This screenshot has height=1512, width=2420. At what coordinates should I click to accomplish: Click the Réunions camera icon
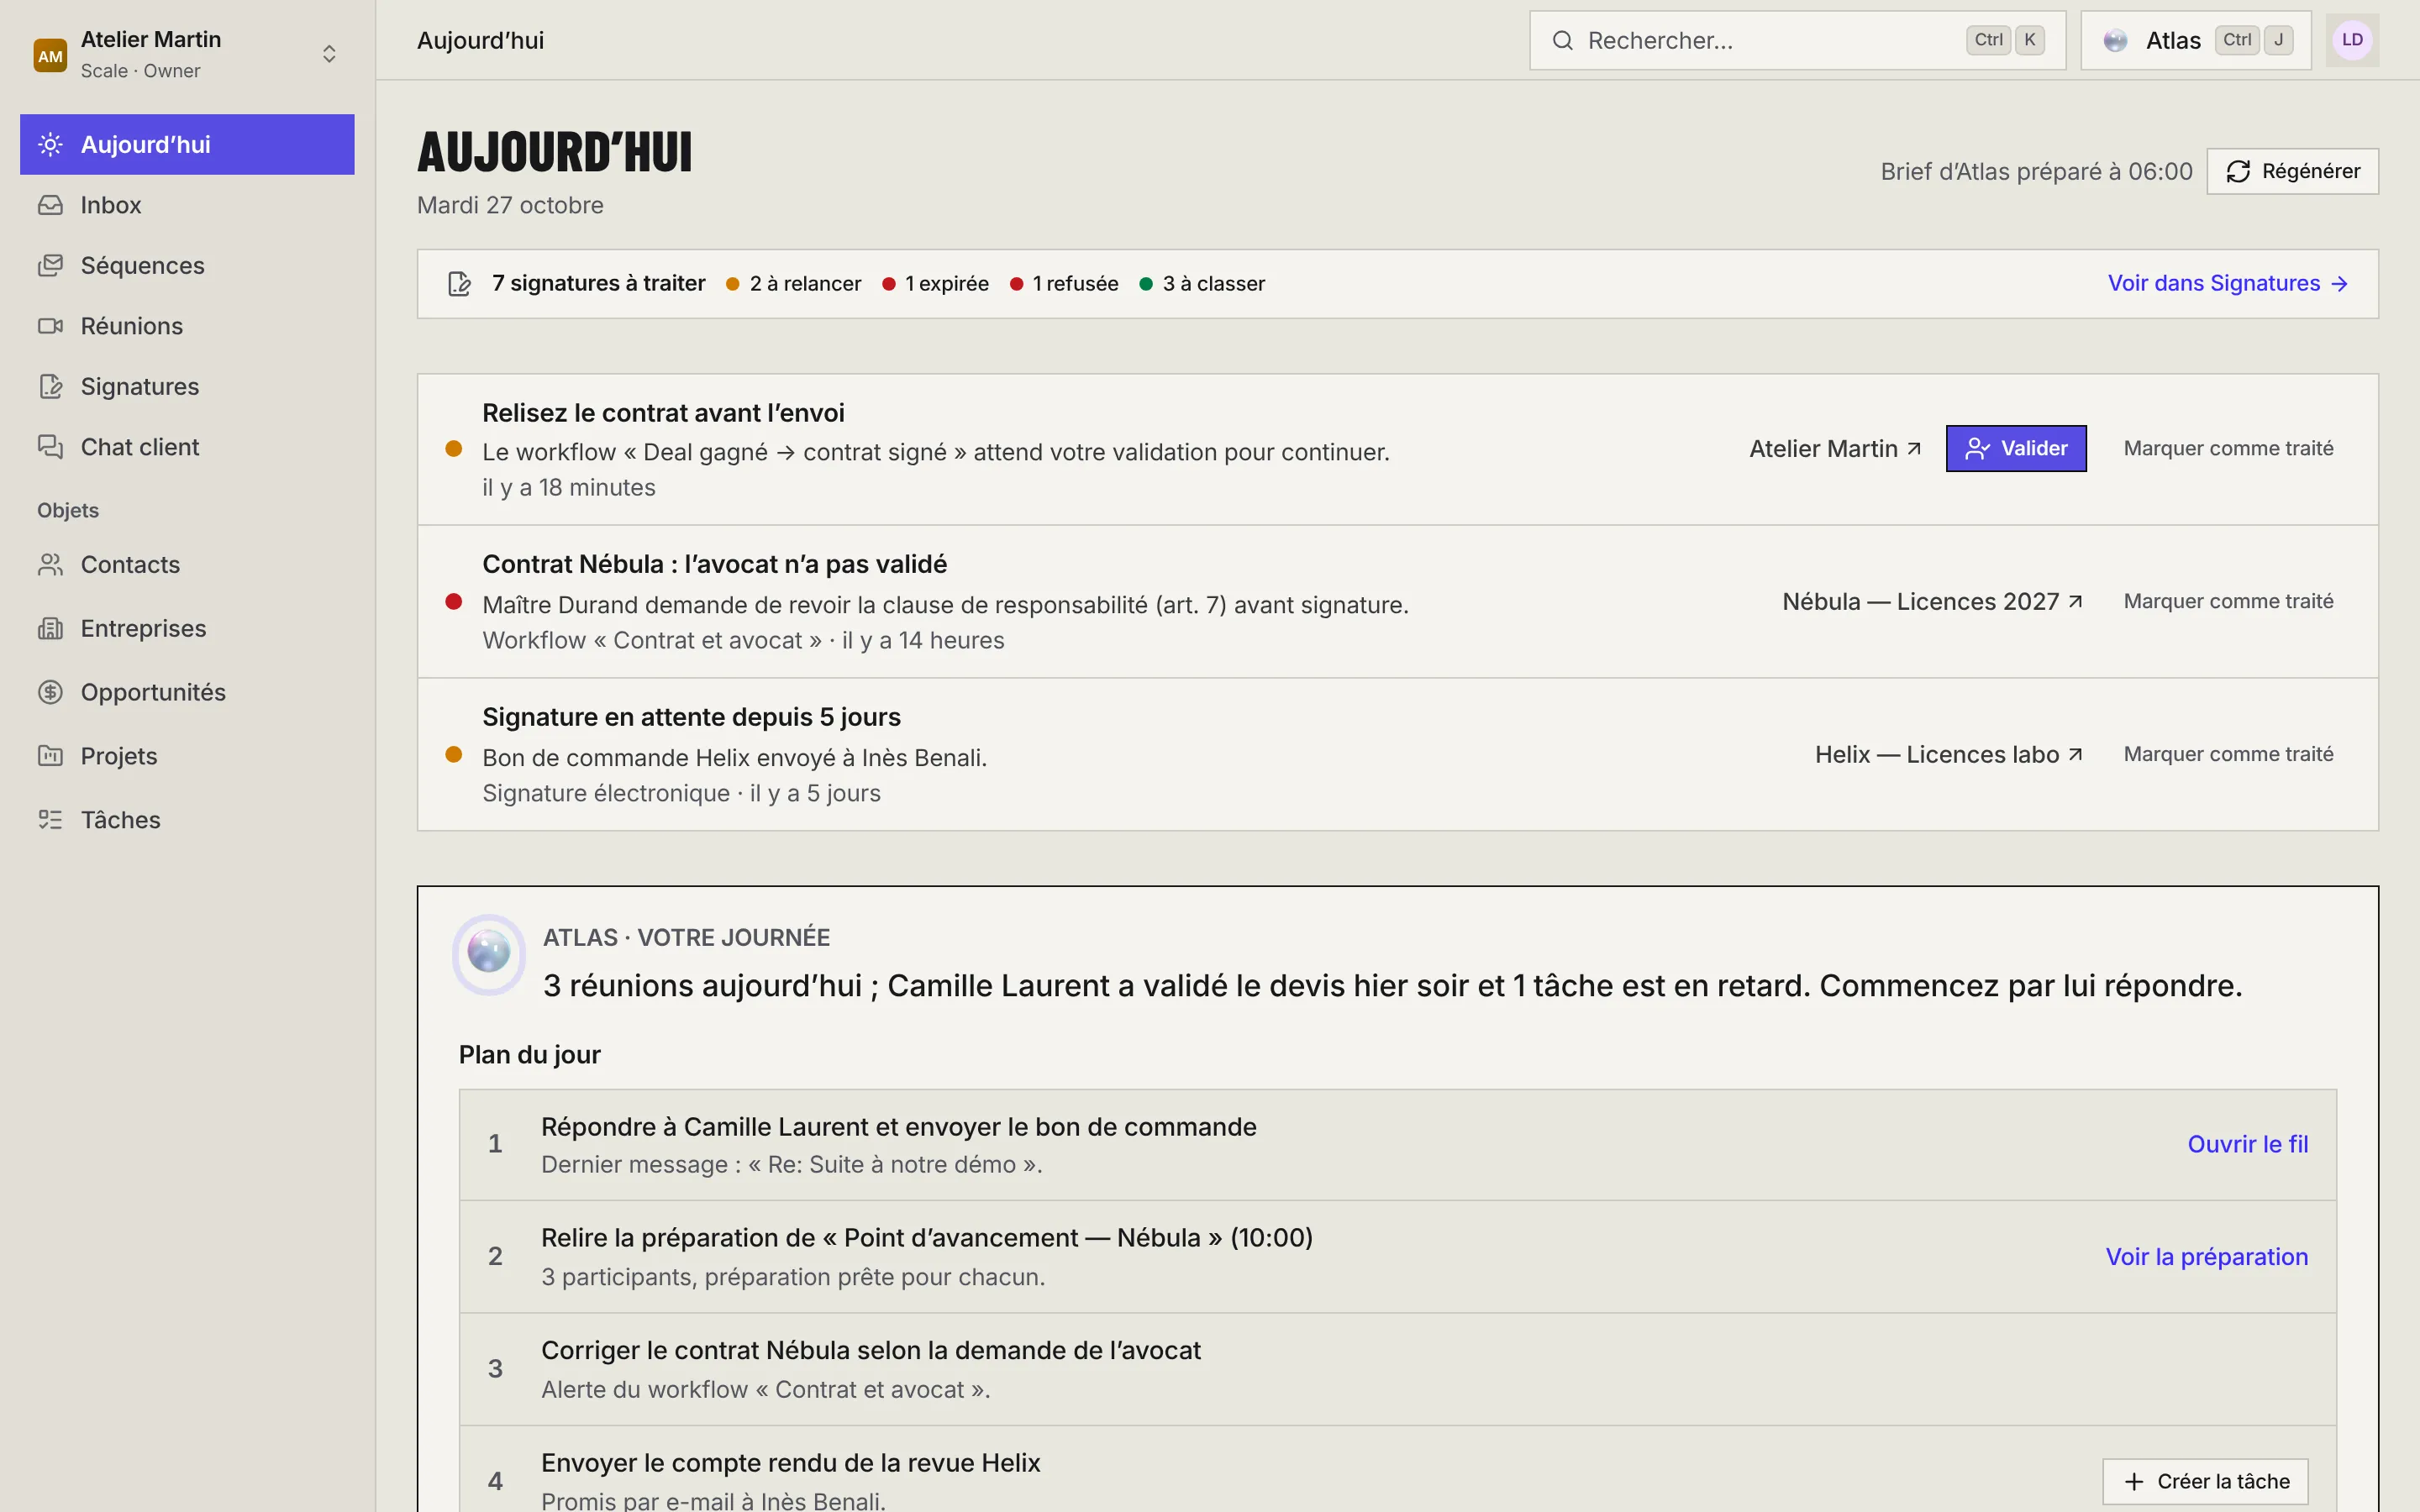[50, 326]
